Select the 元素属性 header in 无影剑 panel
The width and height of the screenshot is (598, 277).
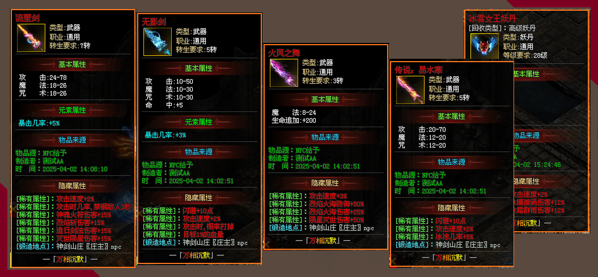point(199,122)
